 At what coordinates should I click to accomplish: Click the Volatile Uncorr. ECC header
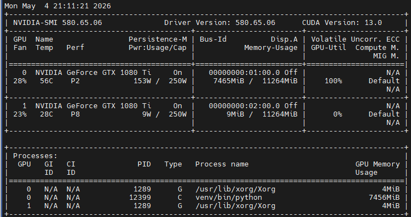[x=355, y=39]
